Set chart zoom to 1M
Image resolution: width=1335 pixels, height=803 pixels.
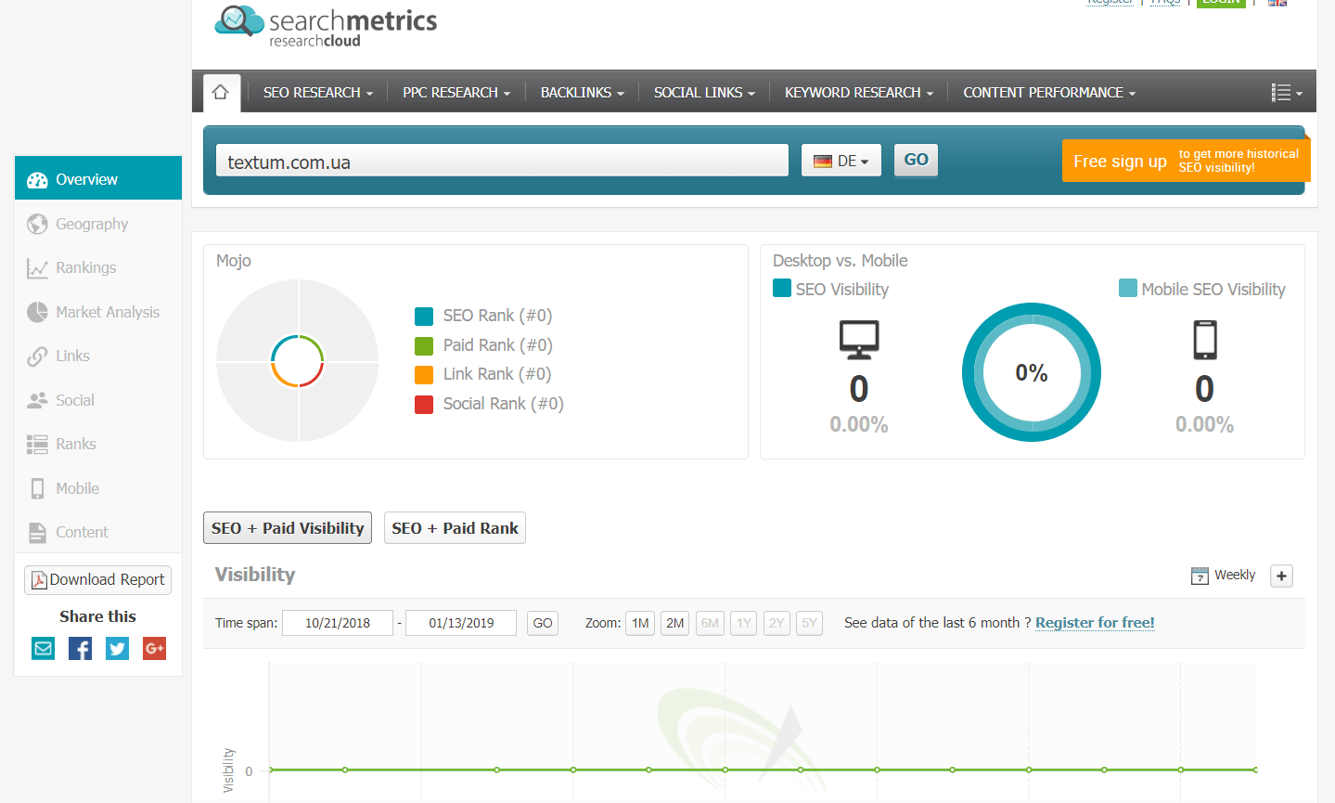[x=640, y=623]
